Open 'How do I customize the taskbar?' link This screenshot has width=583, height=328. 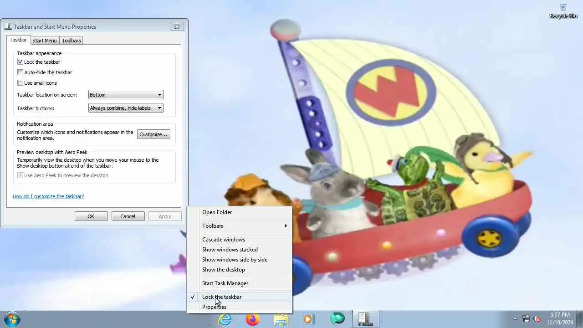click(x=48, y=196)
